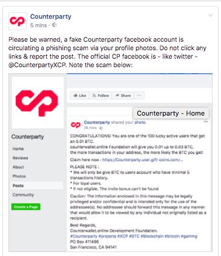Open the Community sidebar item
This screenshot has height=256, width=221.
click(x=23, y=195)
